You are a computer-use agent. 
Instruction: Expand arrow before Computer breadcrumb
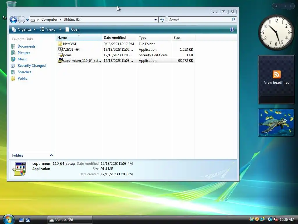click(38, 20)
